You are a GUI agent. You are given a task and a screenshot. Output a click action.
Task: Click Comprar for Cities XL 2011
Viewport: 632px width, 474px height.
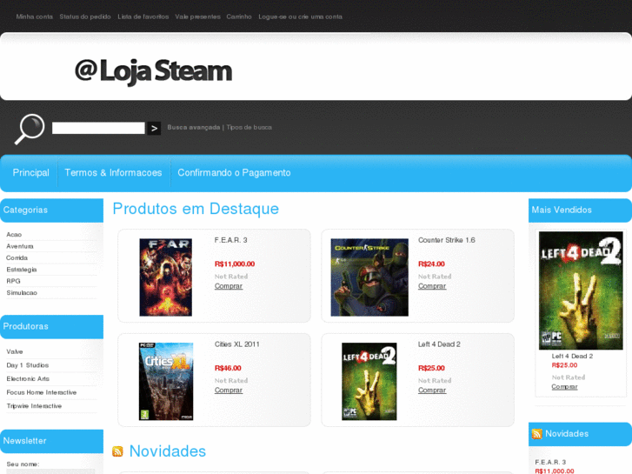tap(229, 391)
